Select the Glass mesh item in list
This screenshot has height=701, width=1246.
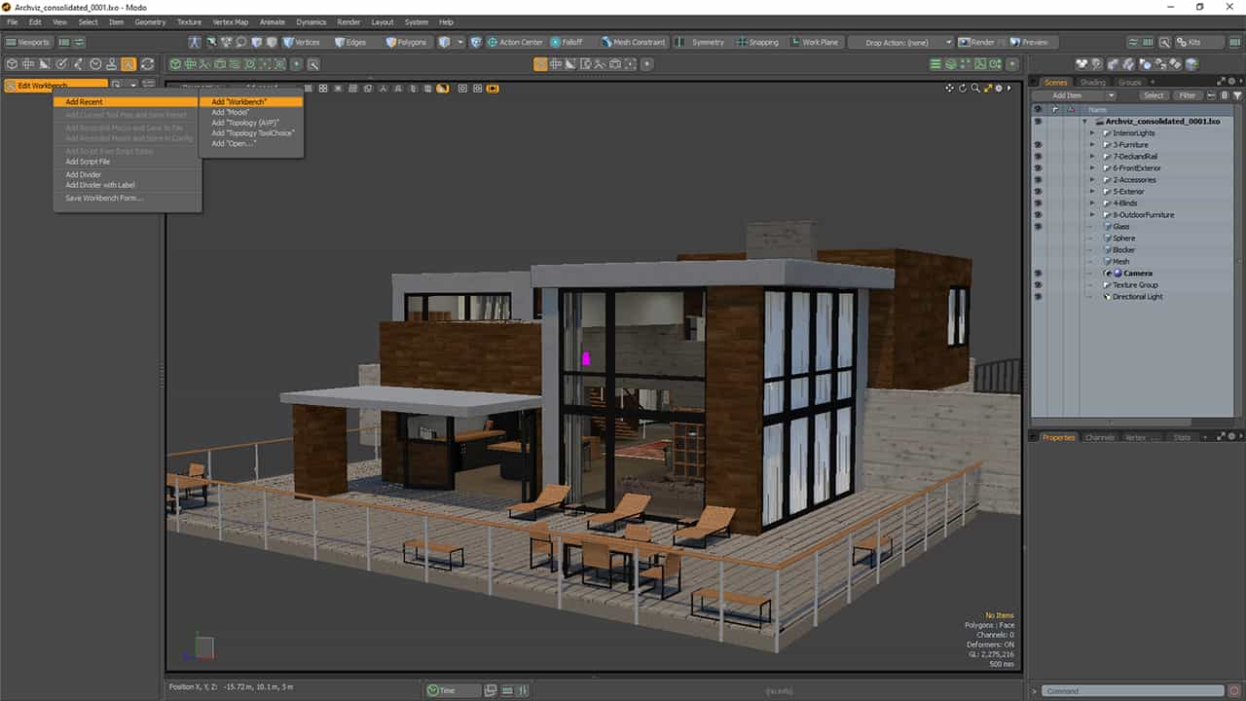(x=1120, y=227)
